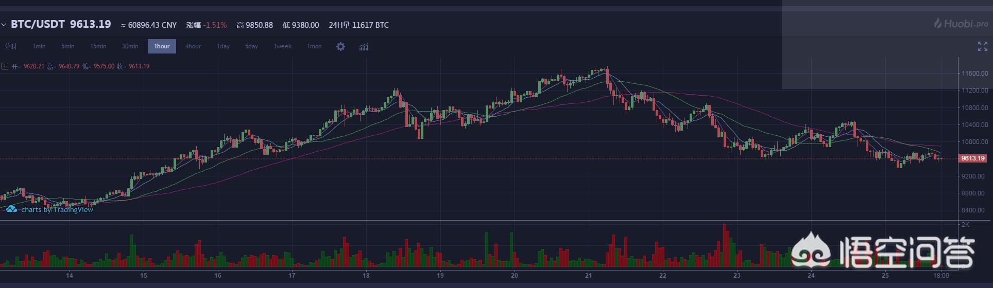
Task: Click the 9613.19 current price label
Action: tap(973, 158)
